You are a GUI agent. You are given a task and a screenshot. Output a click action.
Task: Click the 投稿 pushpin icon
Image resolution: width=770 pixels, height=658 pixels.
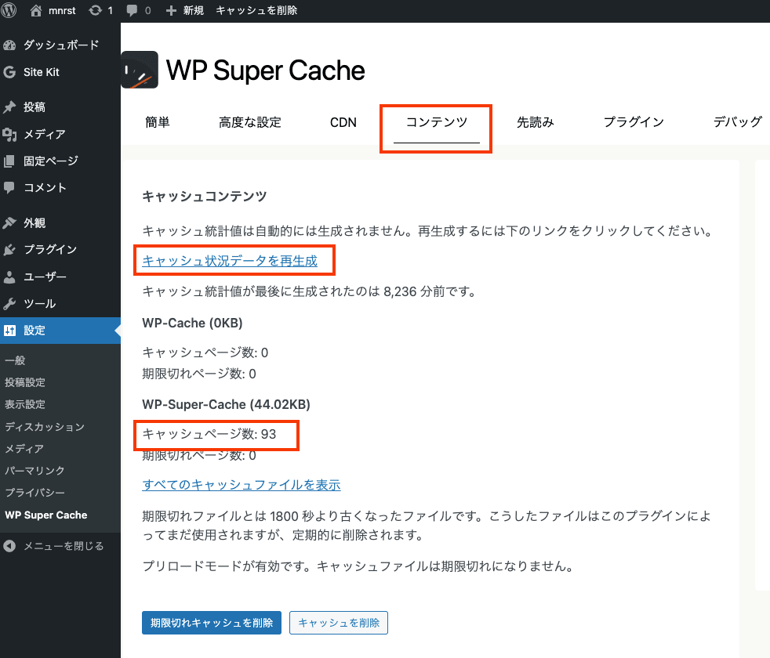[x=9, y=107]
